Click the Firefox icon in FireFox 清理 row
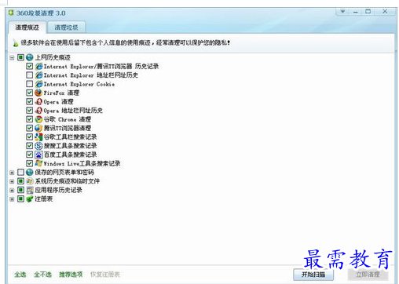The width and height of the screenshot is (399, 284). 38,93
